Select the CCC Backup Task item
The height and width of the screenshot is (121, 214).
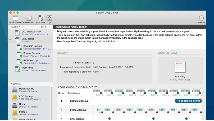coord(31,33)
